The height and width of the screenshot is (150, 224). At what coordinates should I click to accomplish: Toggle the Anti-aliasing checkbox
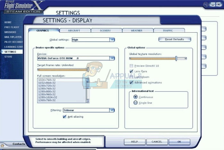point(64,117)
